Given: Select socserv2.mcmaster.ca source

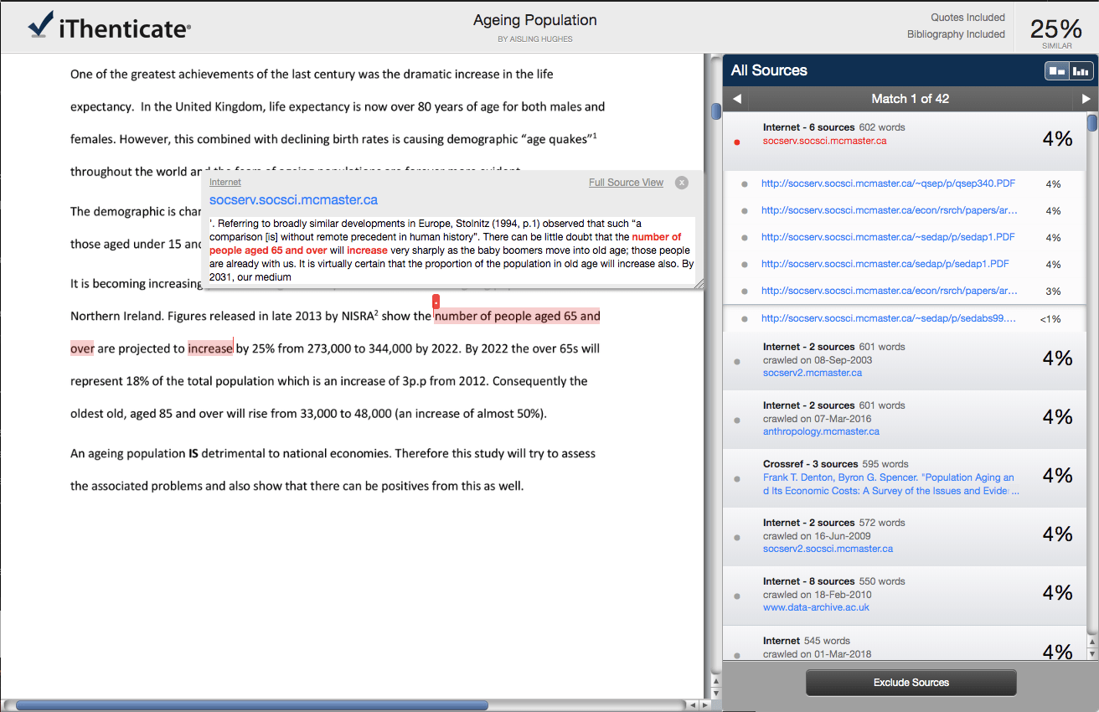Looking at the screenshot, I should click(813, 373).
